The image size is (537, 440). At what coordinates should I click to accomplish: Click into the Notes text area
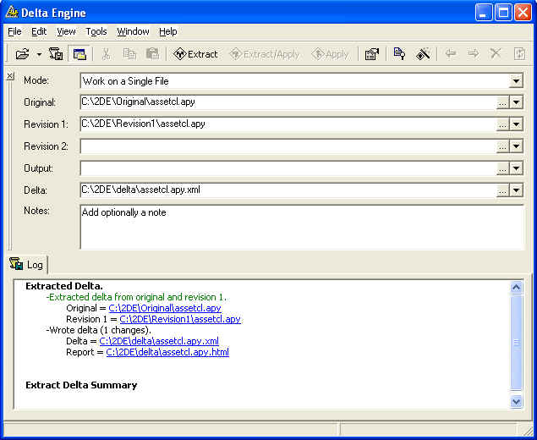pyautogui.click(x=302, y=227)
